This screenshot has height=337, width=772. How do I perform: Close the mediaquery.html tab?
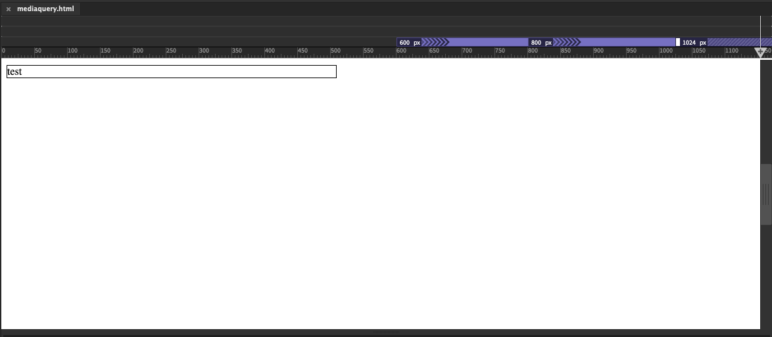coord(9,9)
